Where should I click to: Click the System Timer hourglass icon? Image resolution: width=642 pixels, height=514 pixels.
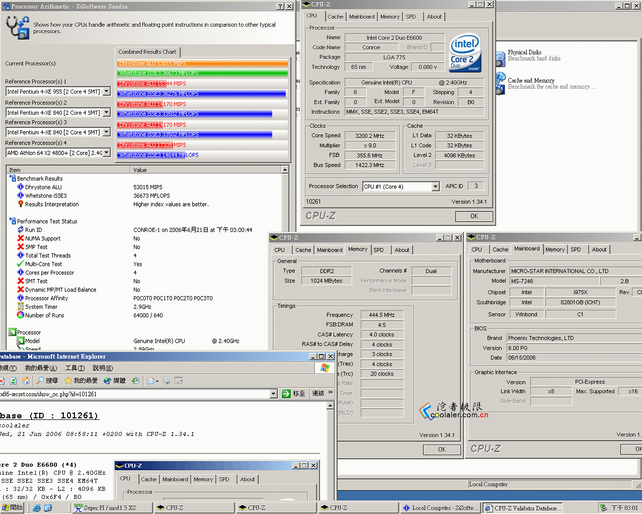click(21, 307)
